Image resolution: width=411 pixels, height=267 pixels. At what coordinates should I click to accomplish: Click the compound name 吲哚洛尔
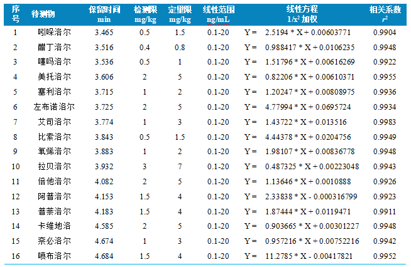click(x=54, y=32)
